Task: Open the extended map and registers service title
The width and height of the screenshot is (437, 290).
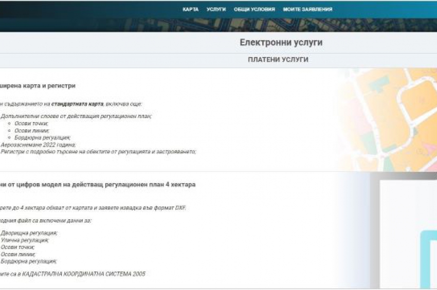Action: pos(39,86)
